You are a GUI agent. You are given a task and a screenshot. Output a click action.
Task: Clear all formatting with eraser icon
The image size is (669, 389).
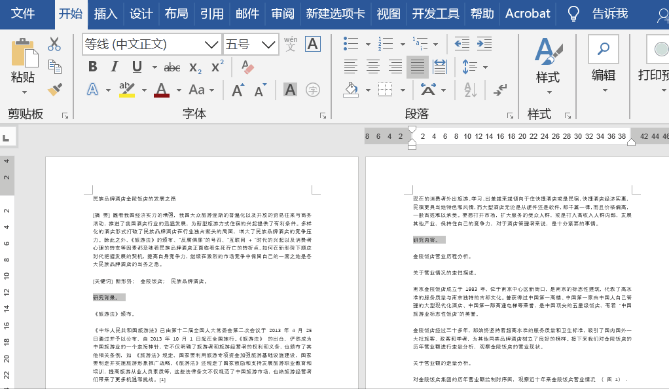coord(247,67)
